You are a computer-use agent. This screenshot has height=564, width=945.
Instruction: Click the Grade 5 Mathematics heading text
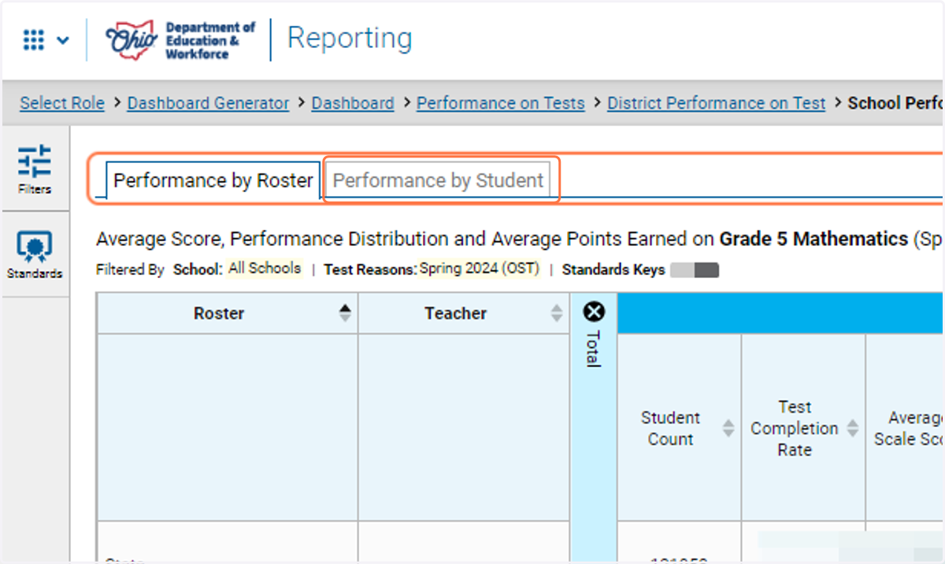pyautogui.click(x=813, y=239)
